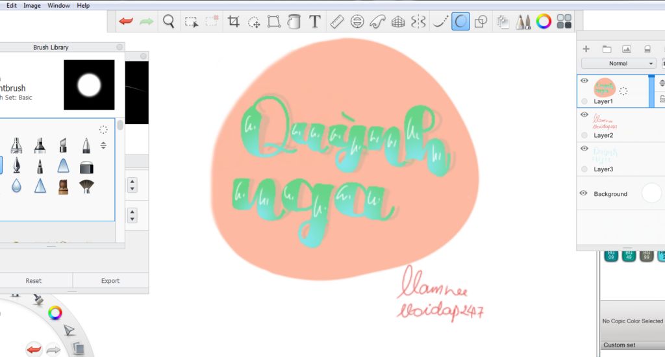
Task: Select the Layer1 thumbnail
Action: (605, 88)
